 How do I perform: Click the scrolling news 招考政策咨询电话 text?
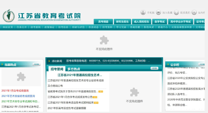pos(108,61)
